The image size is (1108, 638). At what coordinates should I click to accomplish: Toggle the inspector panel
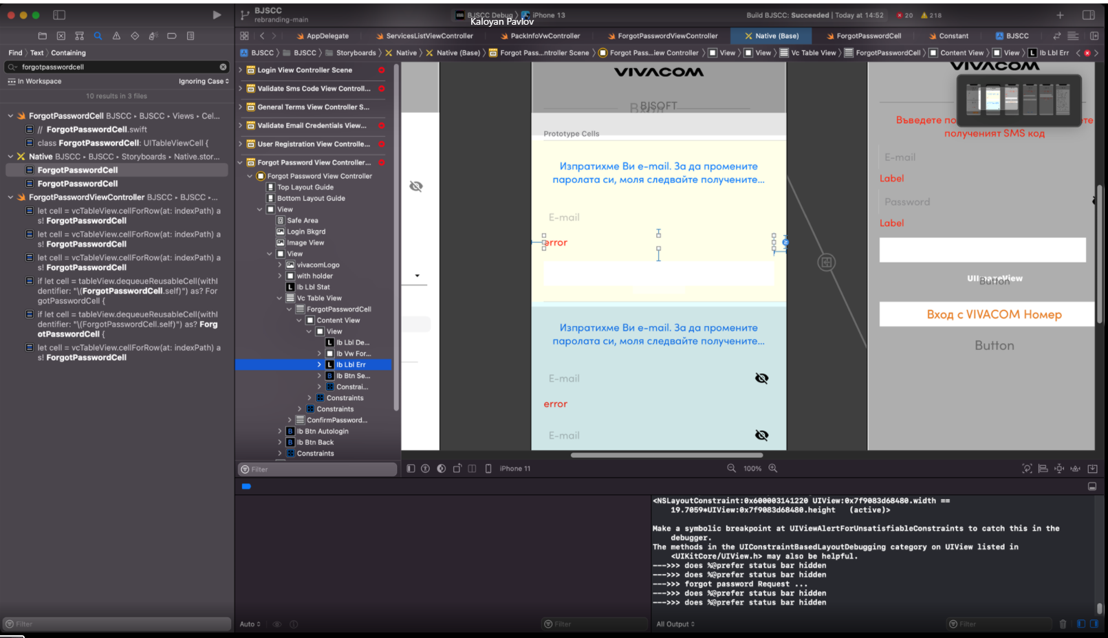click(1089, 15)
